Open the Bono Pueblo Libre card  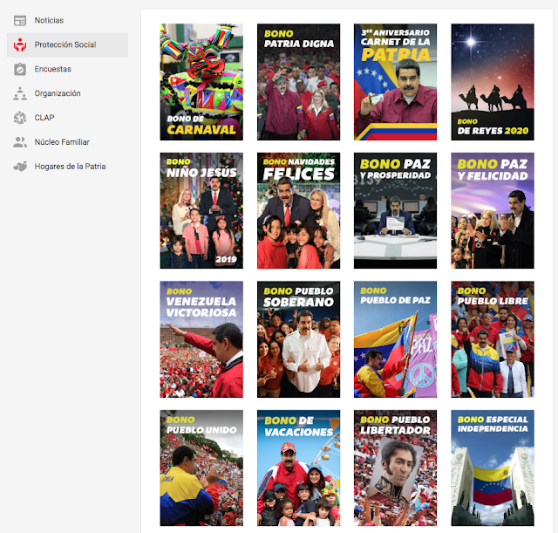click(x=493, y=339)
